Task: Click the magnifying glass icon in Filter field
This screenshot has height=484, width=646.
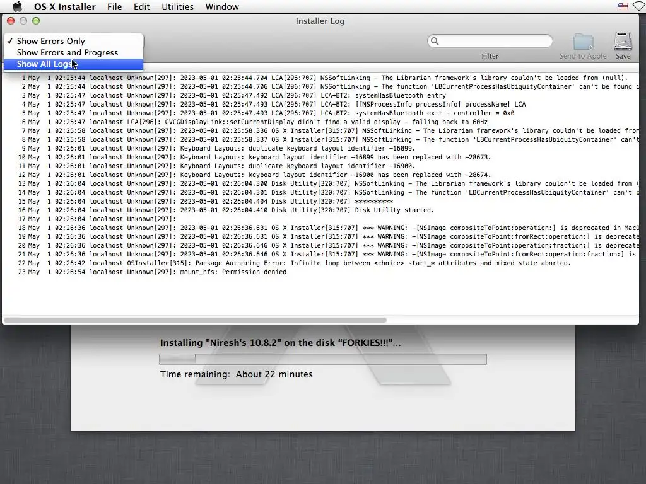Action: click(435, 41)
